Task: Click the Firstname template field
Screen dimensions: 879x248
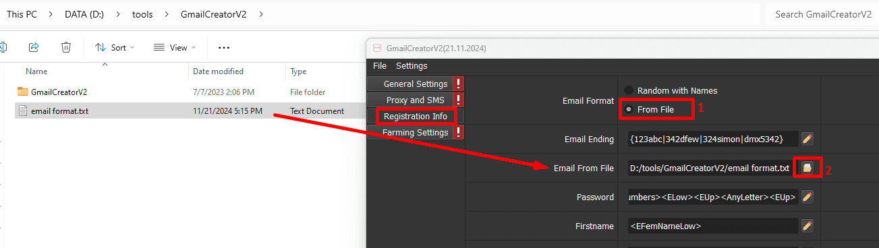Action: coord(713,226)
